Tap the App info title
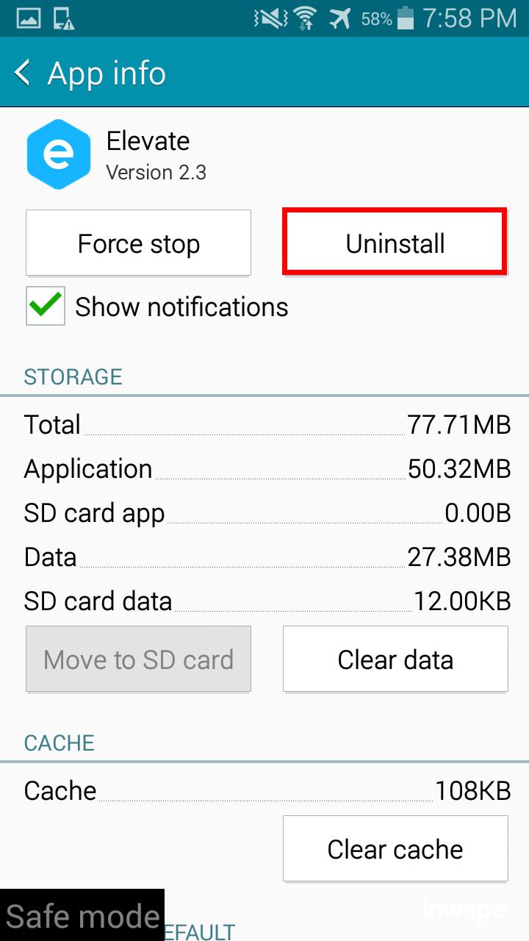Viewport: 529px width, 941px height. click(x=107, y=74)
